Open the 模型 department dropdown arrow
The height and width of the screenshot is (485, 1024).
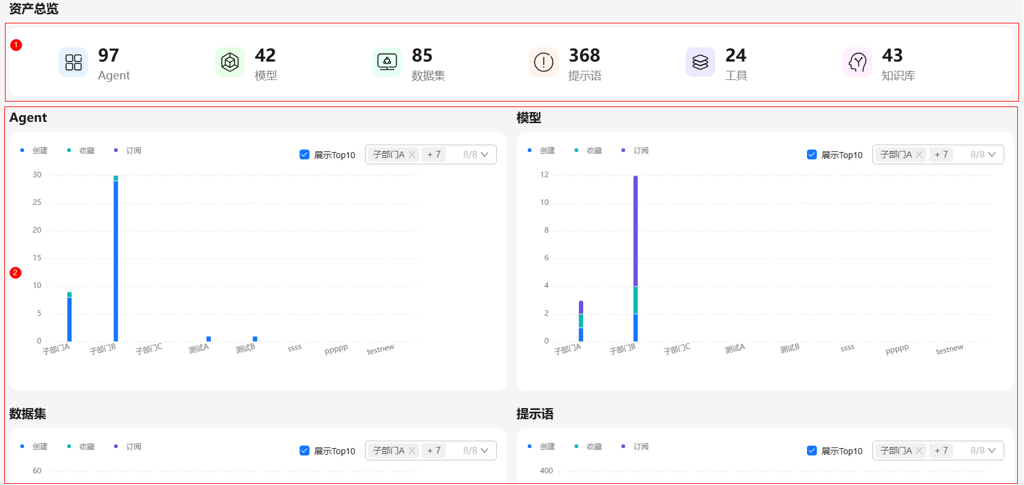tap(992, 154)
